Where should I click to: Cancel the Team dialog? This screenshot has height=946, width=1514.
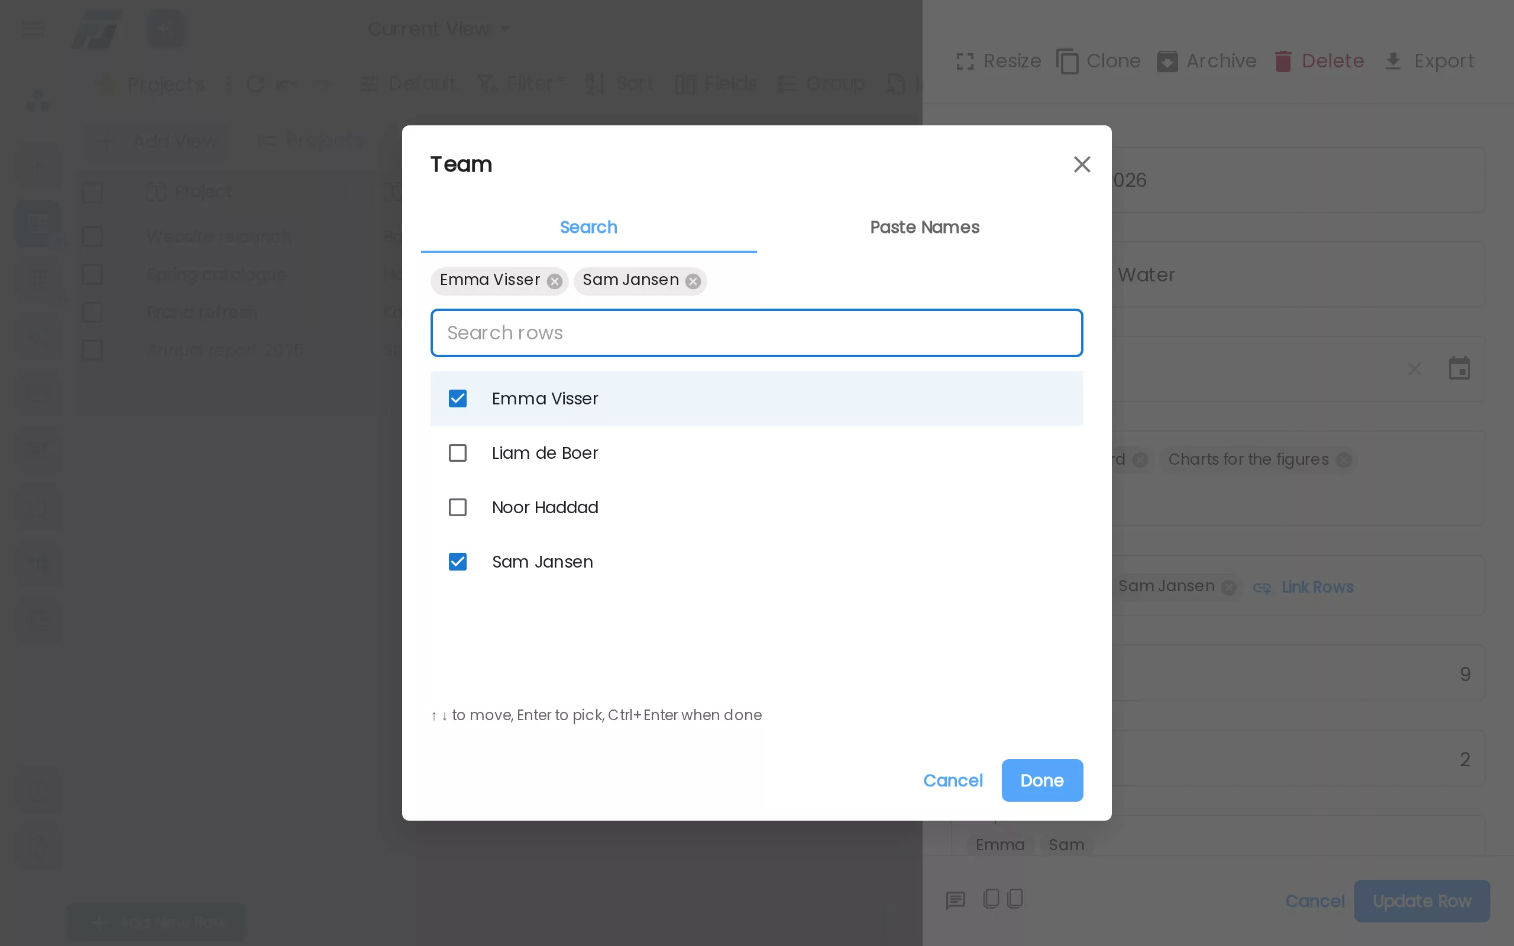point(952,780)
